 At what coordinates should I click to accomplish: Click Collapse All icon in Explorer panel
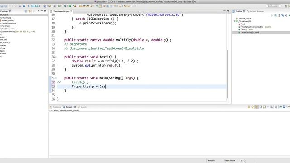point(26,11)
